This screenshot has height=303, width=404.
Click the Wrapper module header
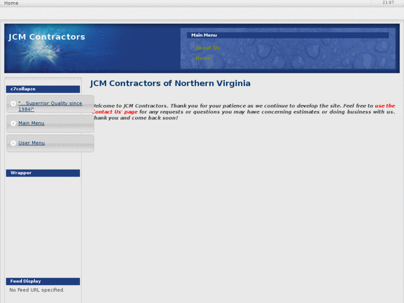pyautogui.click(x=43, y=173)
